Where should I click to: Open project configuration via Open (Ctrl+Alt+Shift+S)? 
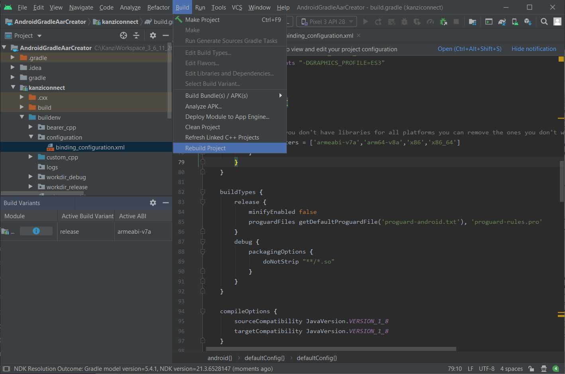(x=469, y=48)
